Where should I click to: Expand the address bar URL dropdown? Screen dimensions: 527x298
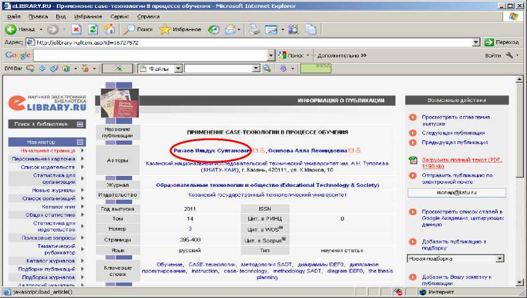click(x=476, y=43)
